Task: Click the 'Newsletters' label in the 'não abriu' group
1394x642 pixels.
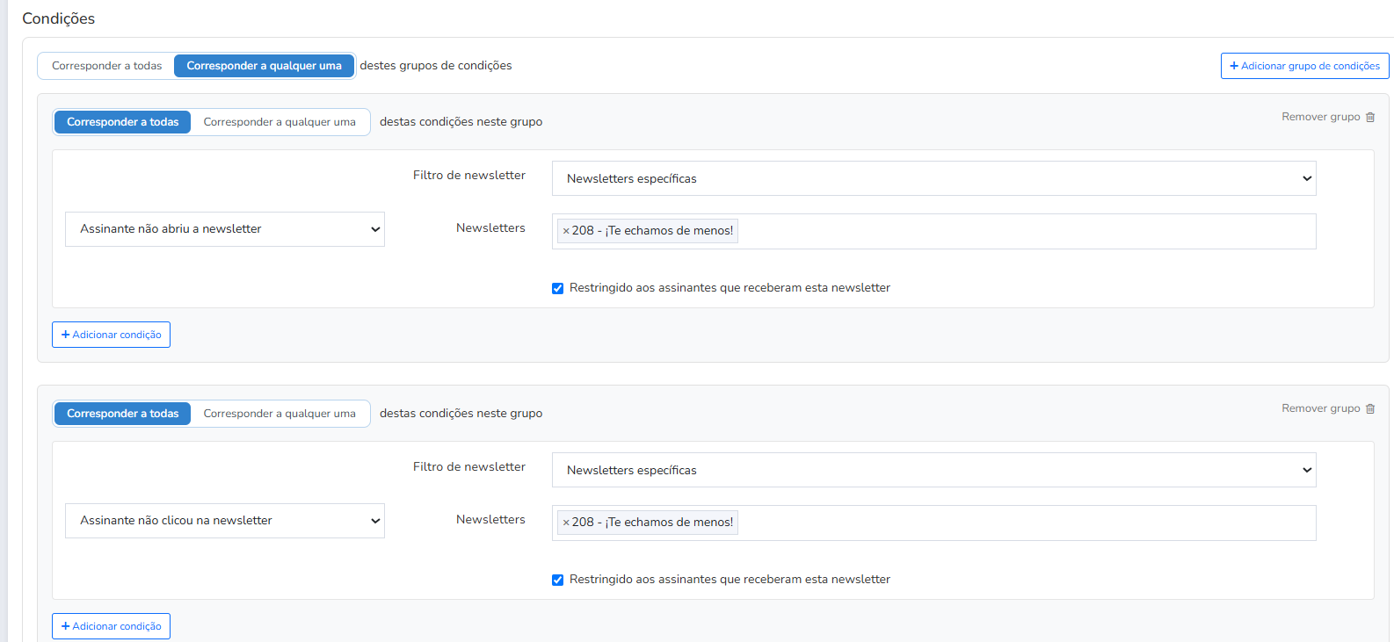Action: click(x=490, y=228)
